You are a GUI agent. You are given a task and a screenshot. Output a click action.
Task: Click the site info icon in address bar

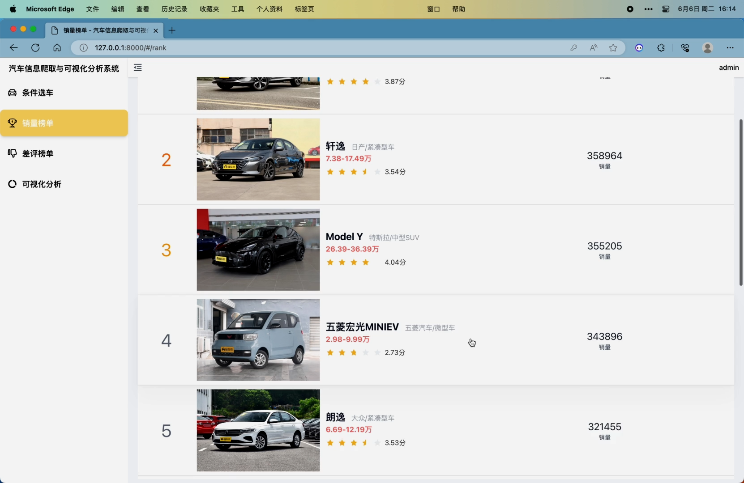(x=84, y=47)
